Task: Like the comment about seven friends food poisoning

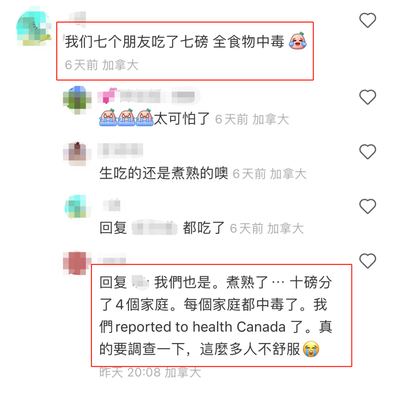Action: 367,20
